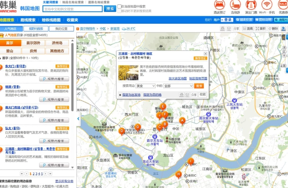Click map marker E

163,107
